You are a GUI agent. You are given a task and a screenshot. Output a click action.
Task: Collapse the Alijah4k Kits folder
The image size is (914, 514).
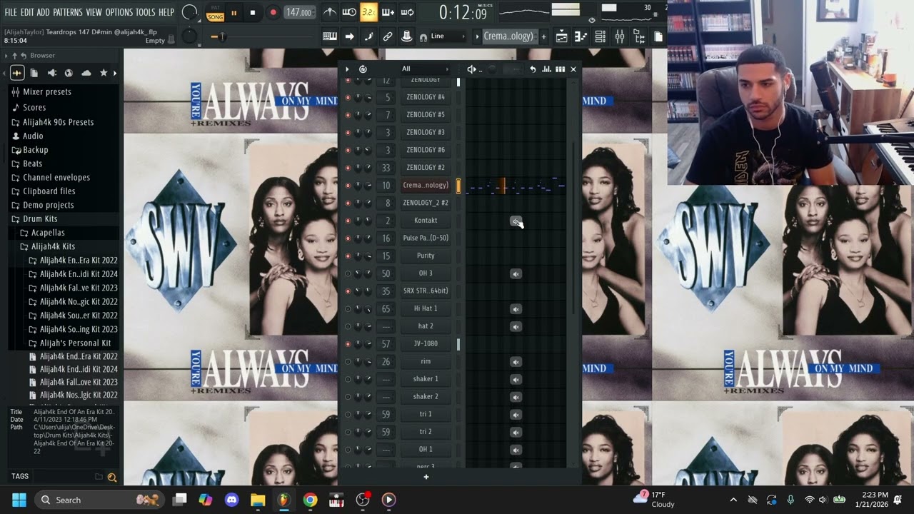(x=53, y=246)
